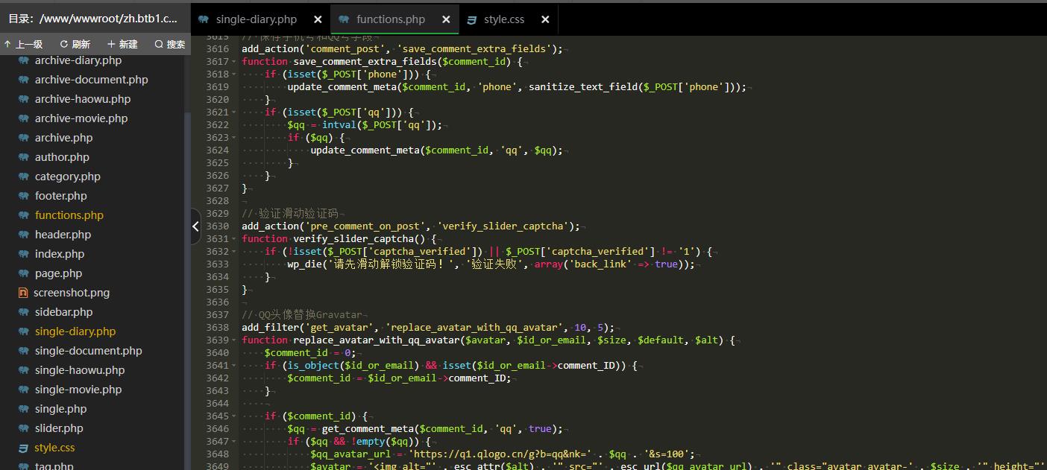
Task: Click the PHP file icon beside functions.php
Action: tap(23, 215)
